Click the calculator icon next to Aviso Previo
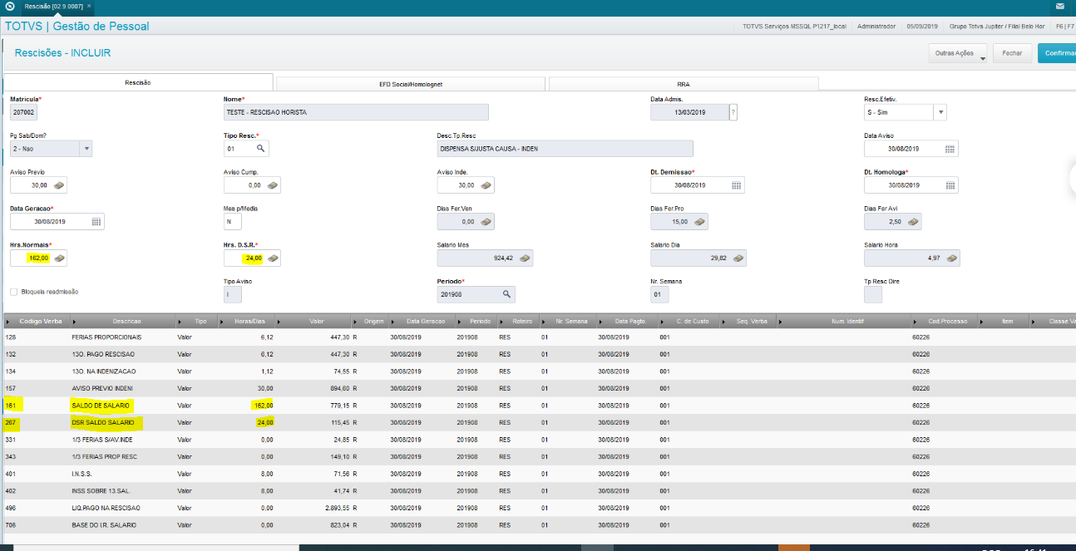 pyautogui.click(x=59, y=185)
